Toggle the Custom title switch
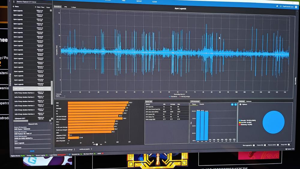300x169 pixels. click(265, 145)
